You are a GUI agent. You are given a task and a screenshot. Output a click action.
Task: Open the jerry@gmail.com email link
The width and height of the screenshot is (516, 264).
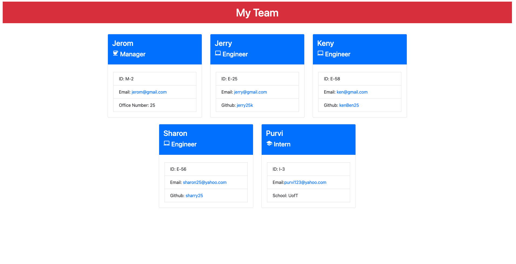250,92
